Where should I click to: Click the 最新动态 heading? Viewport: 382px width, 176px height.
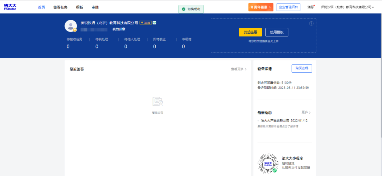tap(265, 113)
